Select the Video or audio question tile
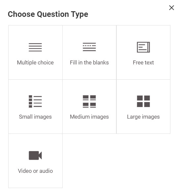Viewport: 179px width, 191px height. click(x=35, y=161)
